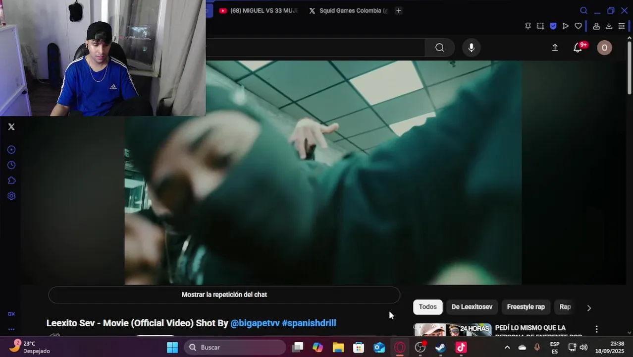Open Settings gear in Opera sidebar
The height and width of the screenshot is (357, 633).
pyautogui.click(x=11, y=196)
